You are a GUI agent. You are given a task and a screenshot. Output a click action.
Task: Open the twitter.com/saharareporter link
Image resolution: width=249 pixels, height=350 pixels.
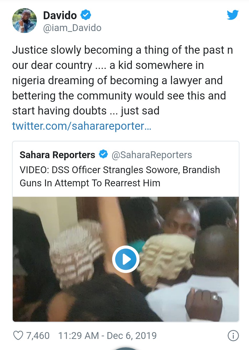pos(82,126)
